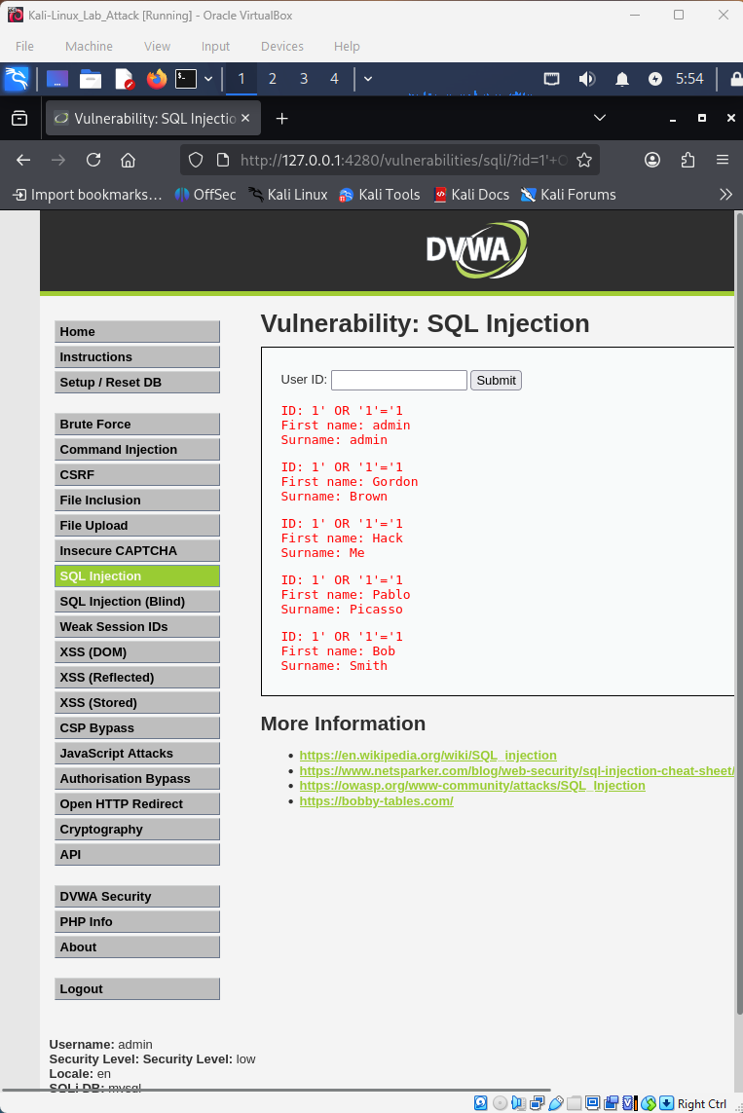The height and width of the screenshot is (1113, 743).
Task: Open the VirtualBox Devices menu
Action: click(281, 46)
